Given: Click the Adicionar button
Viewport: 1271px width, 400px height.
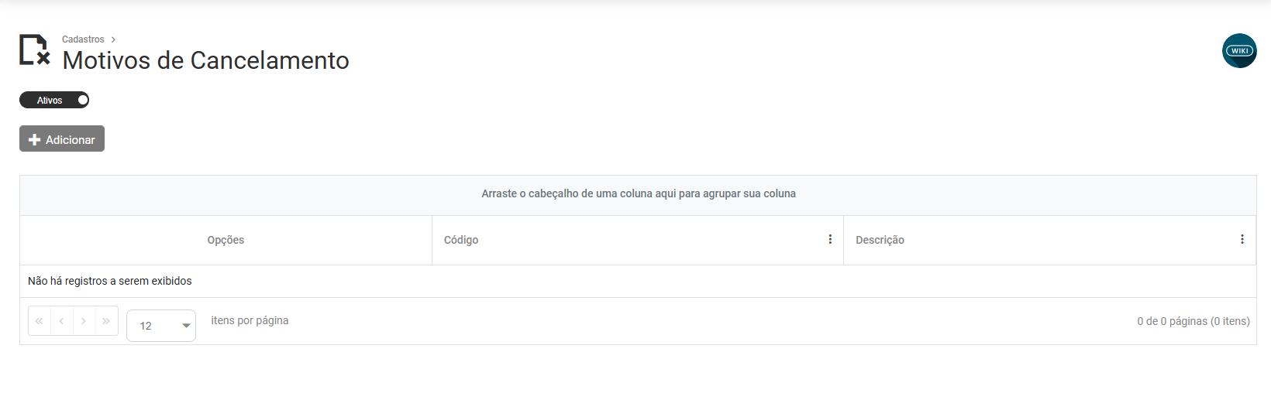Looking at the screenshot, I should 62,139.
